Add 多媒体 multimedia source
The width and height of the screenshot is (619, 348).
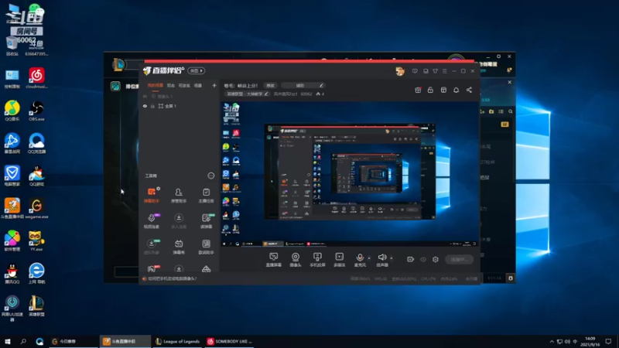coord(340,260)
